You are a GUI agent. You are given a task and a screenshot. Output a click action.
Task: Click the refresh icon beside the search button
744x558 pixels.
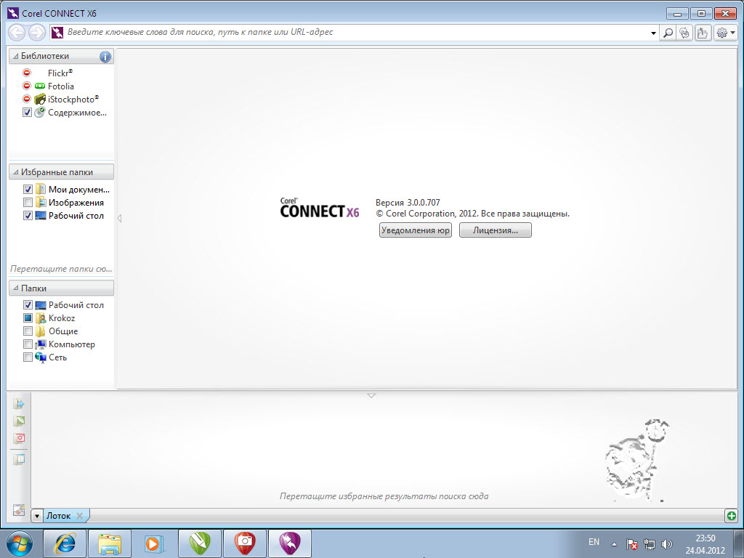coord(684,33)
